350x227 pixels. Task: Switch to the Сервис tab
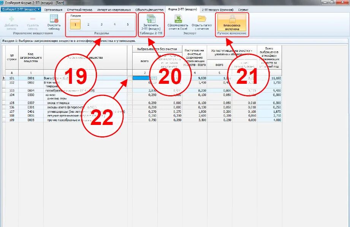(243, 10)
